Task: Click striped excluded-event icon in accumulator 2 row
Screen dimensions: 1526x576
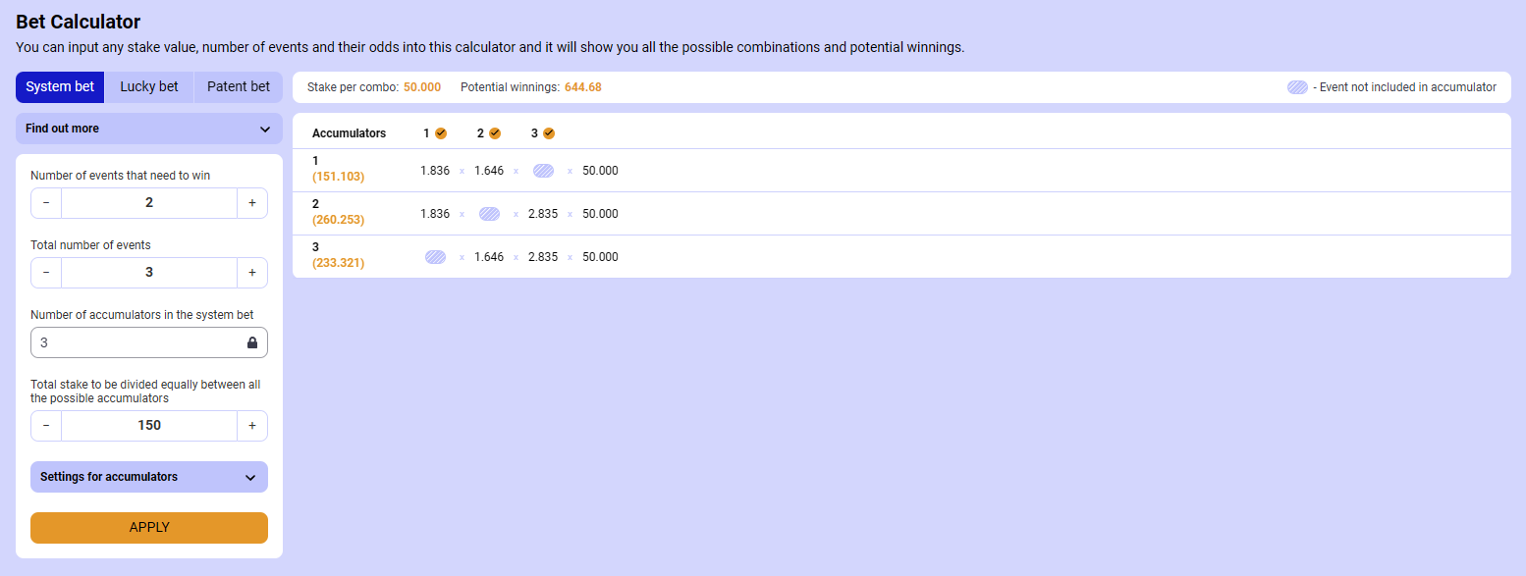Action: point(489,214)
